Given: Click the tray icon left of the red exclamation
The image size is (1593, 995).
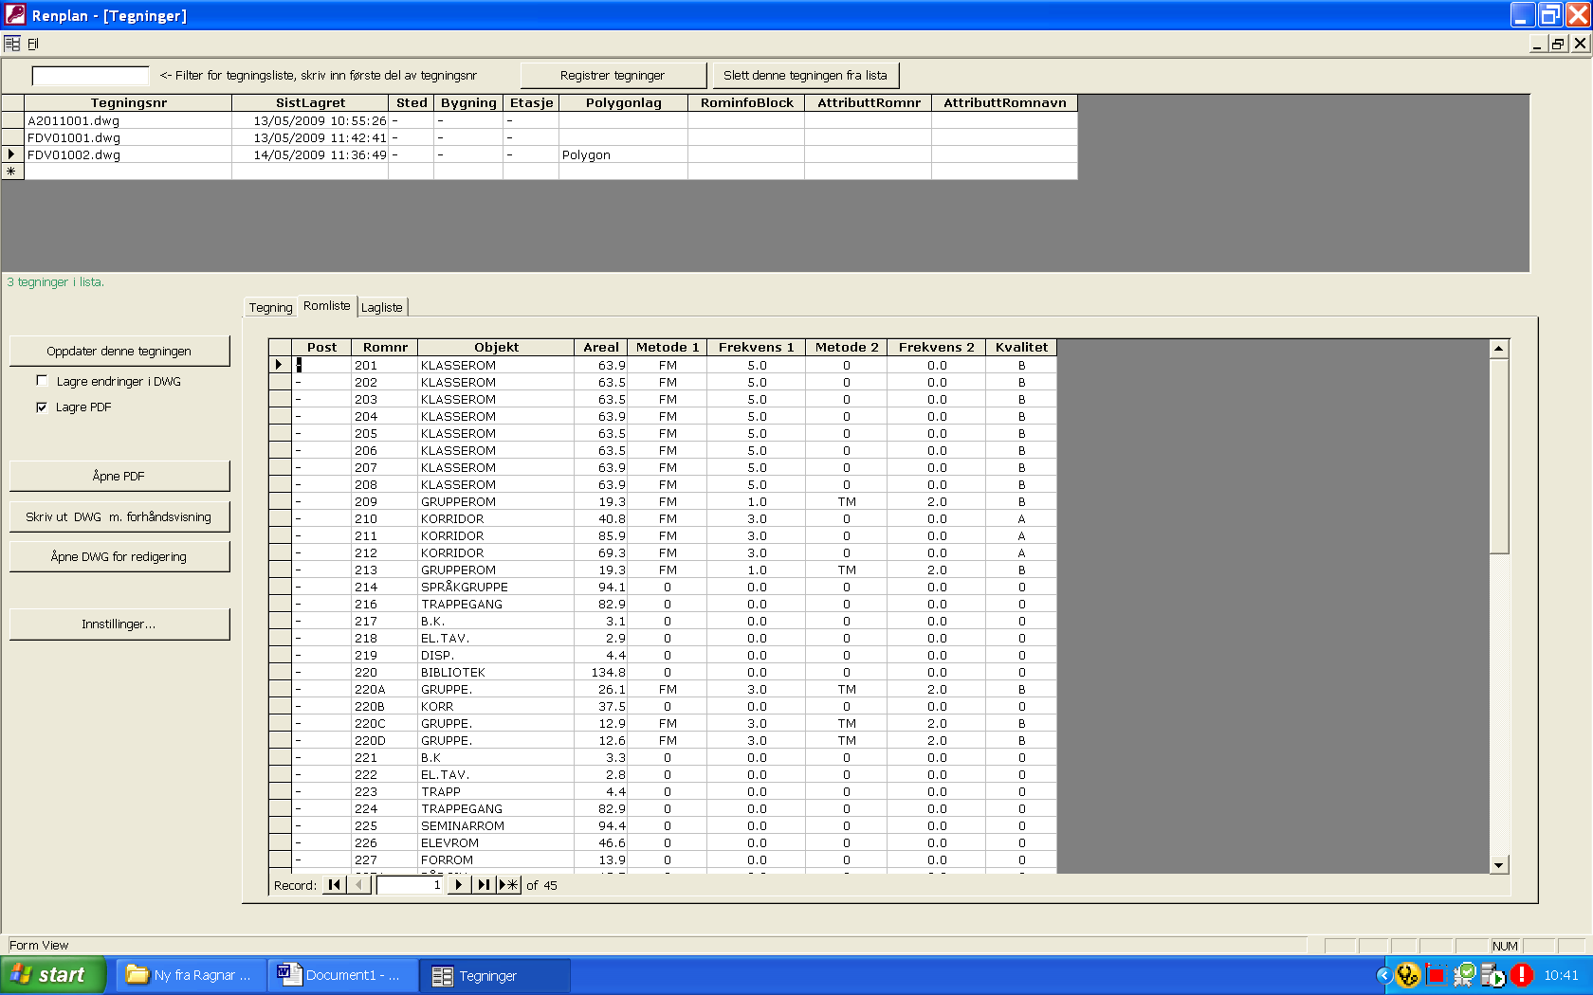Looking at the screenshot, I should 1493,975.
